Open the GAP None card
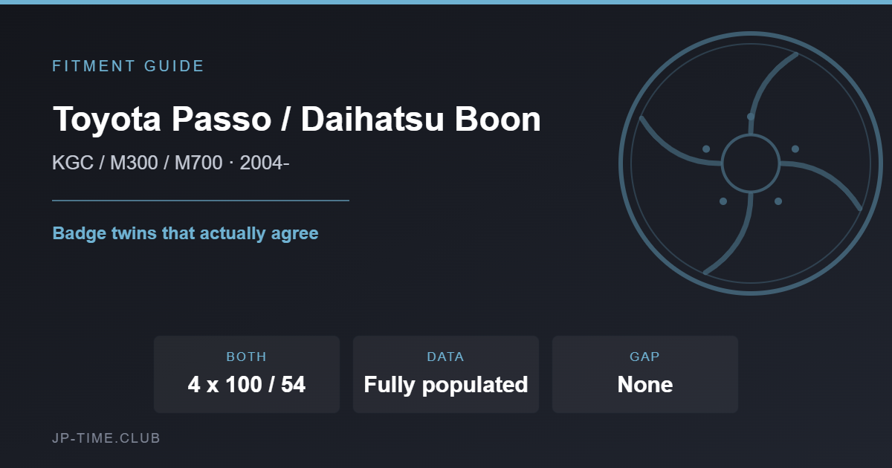This screenshot has height=468, width=892. [x=645, y=374]
